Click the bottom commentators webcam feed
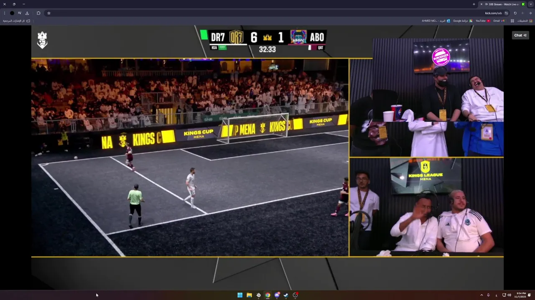Screen dimensions: 535x300 426,207
